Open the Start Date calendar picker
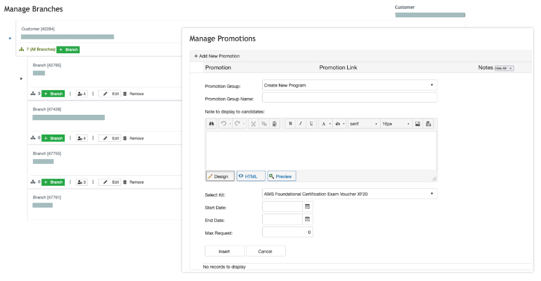This screenshot has height=281, width=541. [308, 206]
